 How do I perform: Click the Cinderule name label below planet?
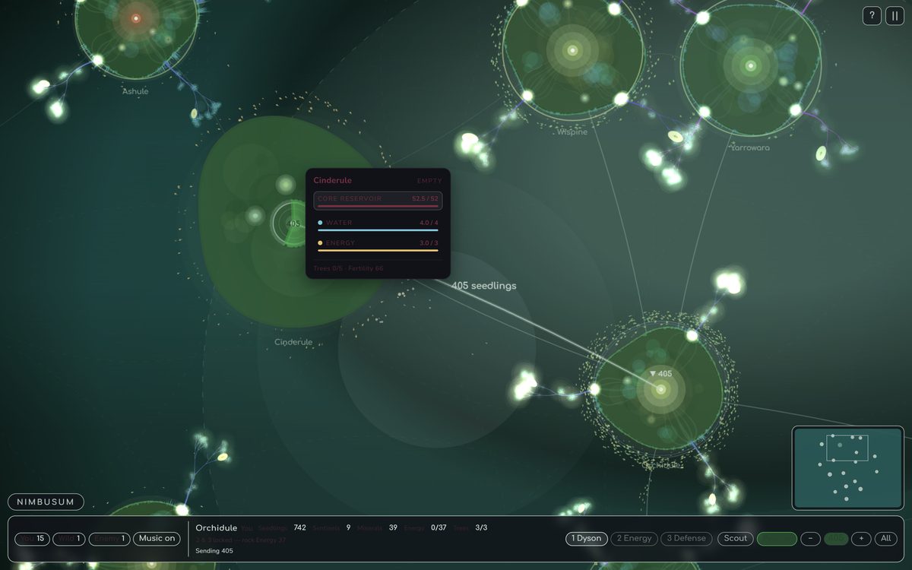[293, 342]
